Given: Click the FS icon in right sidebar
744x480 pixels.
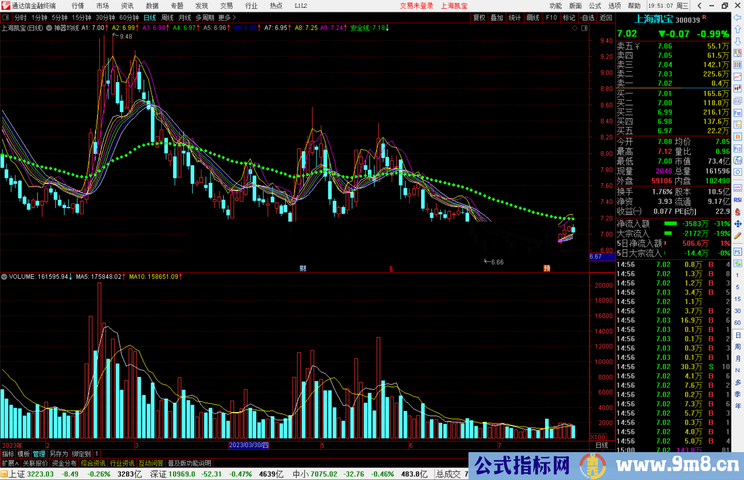Looking at the screenshot, I should pos(737,252).
